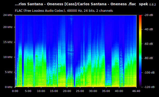Click the 5 kHz frequency label

click(8, 72)
